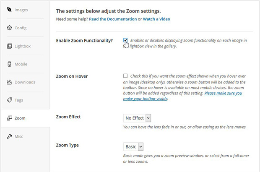Open the Watch a Video link
Screen dimensions: 260x172
[156, 19]
